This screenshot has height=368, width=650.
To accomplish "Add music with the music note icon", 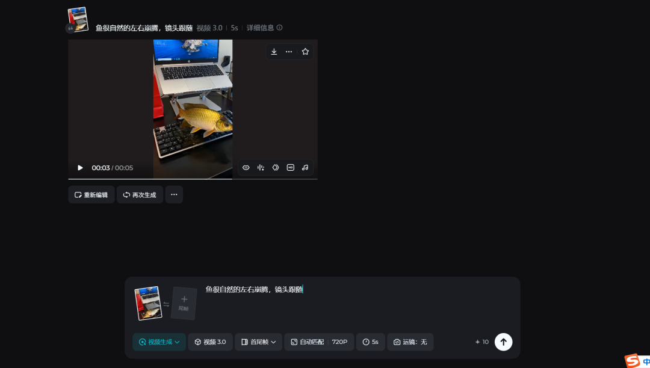I will [305, 168].
